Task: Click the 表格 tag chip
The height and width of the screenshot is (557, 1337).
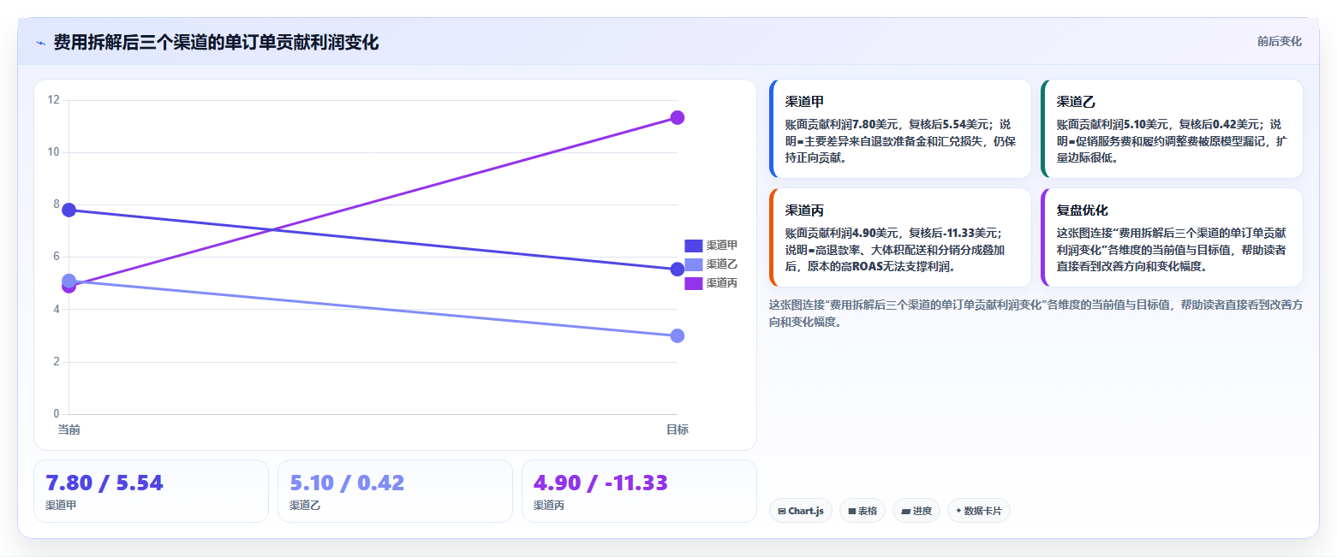Action: [x=862, y=511]
